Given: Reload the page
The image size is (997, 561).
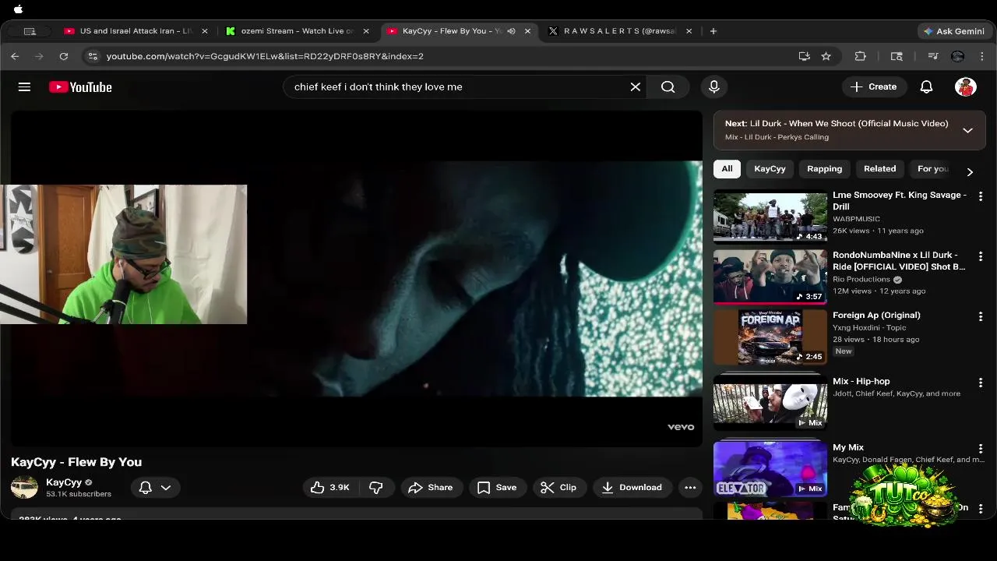Looking at the screenshot, I should 64,56.
